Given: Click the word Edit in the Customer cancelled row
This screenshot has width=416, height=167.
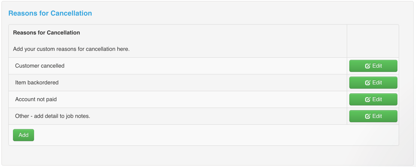Looking at the screenshot, I should click(377, 66).
